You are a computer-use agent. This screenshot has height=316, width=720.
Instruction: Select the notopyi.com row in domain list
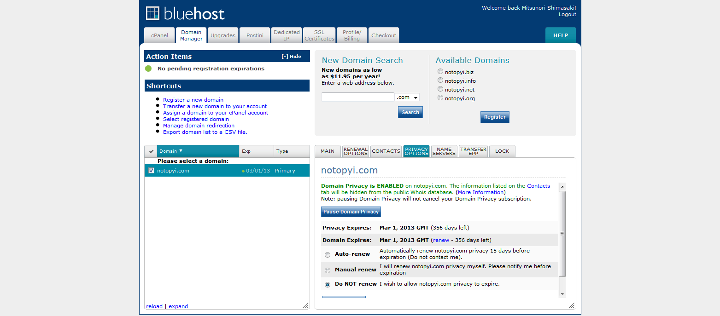coord(227,171)
